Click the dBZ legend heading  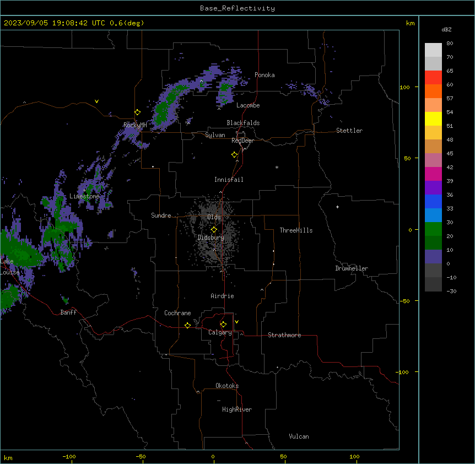[446, 29]
